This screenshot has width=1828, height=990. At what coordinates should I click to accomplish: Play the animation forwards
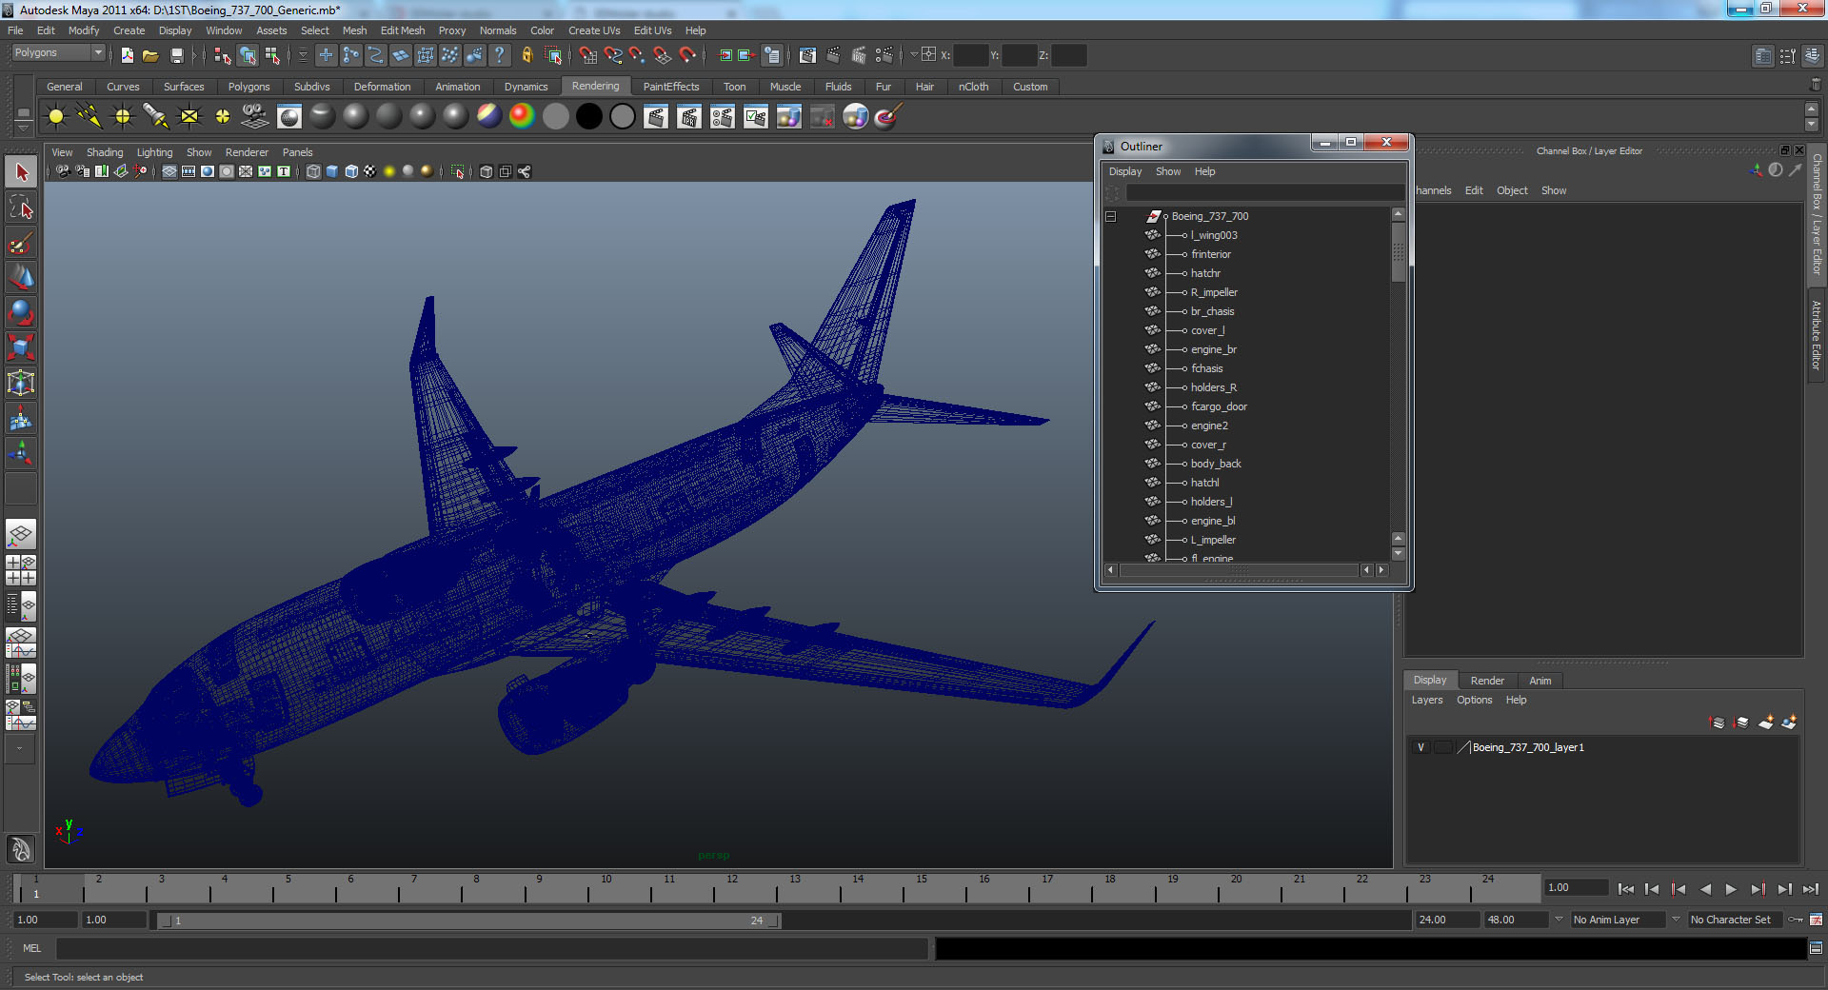coord(1731,889)
